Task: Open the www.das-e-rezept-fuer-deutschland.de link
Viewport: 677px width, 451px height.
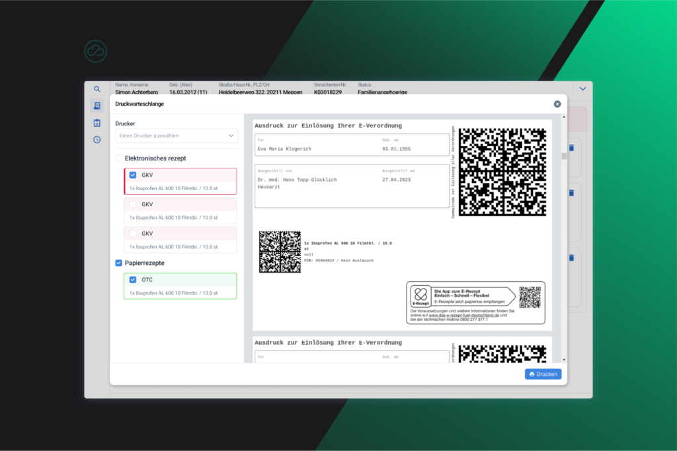Action: (x=463, y=315)
